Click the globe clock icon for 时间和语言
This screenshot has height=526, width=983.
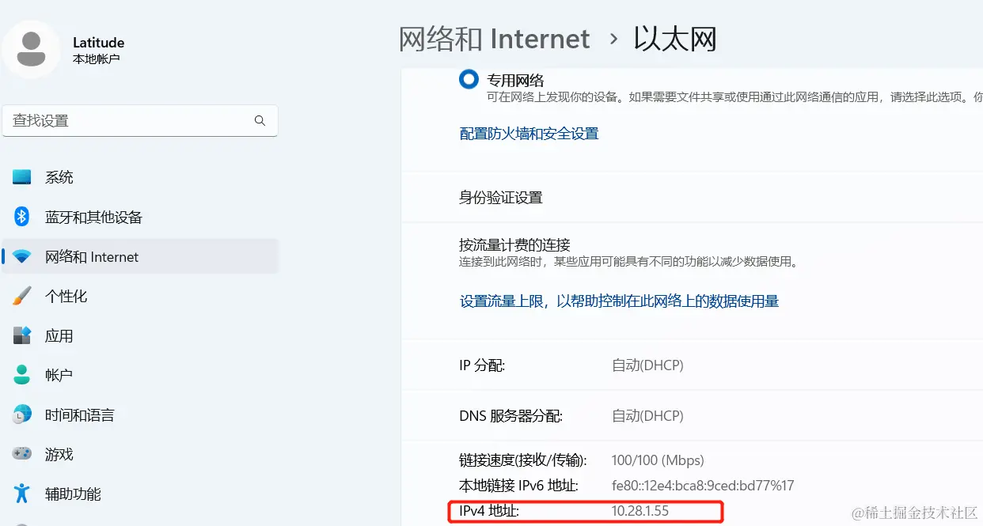click(22, 414)
